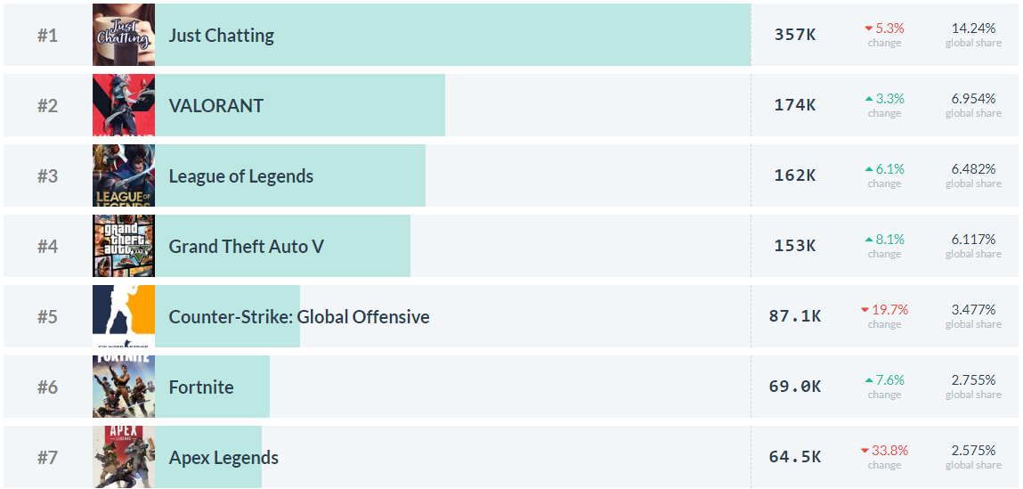Click the green up arrow beside 3.3%
The width and height of the screenshot is (1023, 489).
[869, 99]
